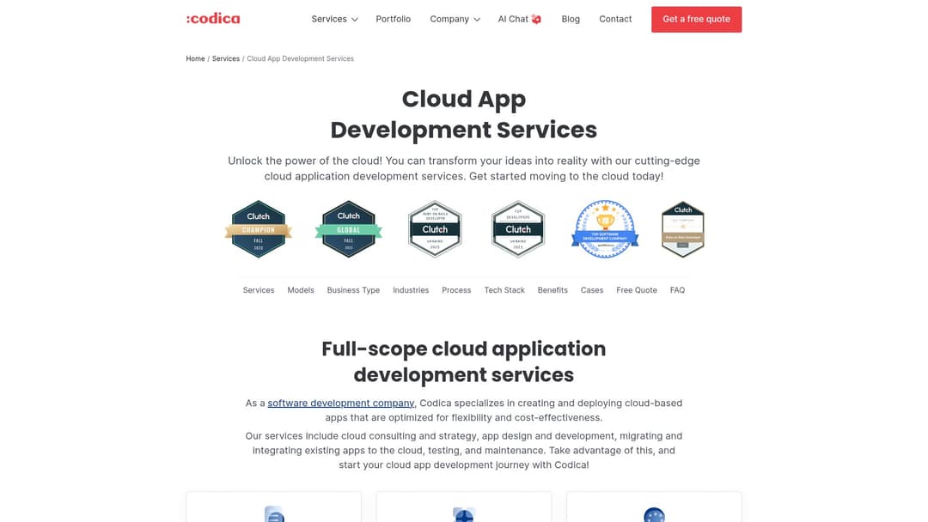Expand the Company dropdown menu

[x=455, y=19]
